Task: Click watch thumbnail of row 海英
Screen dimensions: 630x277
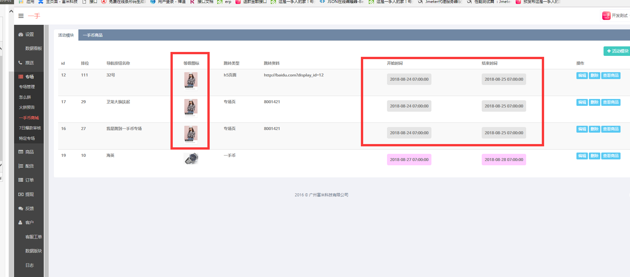Action: click(x=191, y=158)
